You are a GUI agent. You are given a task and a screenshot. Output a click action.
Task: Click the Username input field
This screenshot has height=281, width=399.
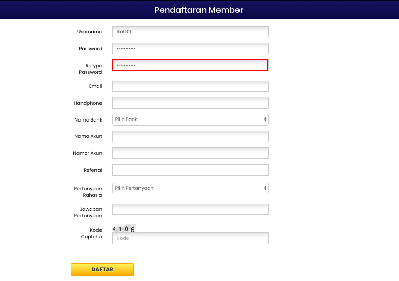pos(190,32)
